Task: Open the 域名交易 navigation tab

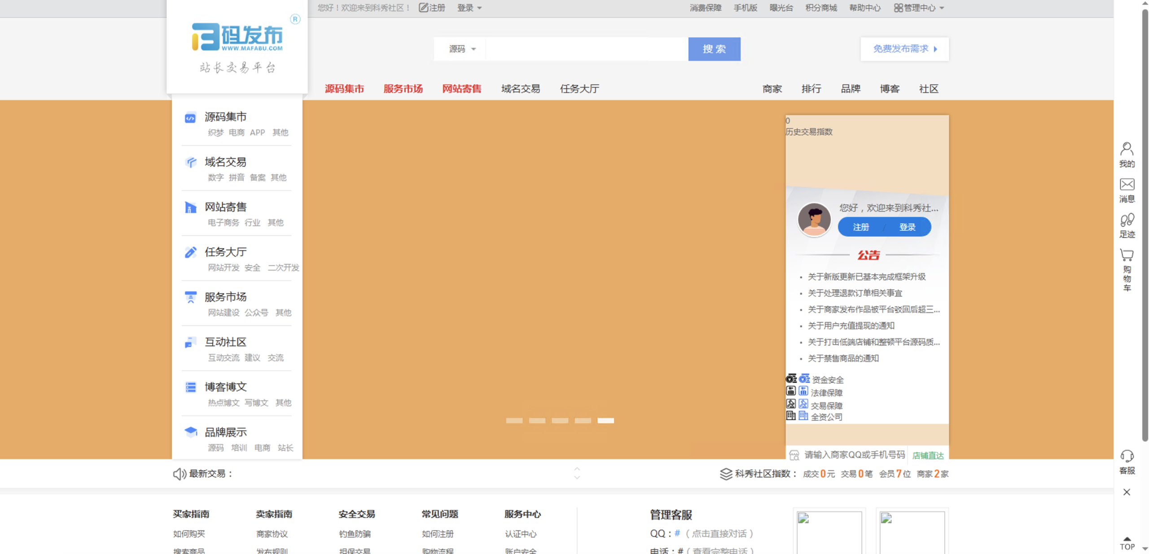Action: [x=520, y=89]
